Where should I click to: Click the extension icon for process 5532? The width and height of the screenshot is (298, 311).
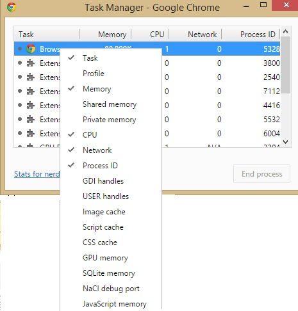(31, 119)
